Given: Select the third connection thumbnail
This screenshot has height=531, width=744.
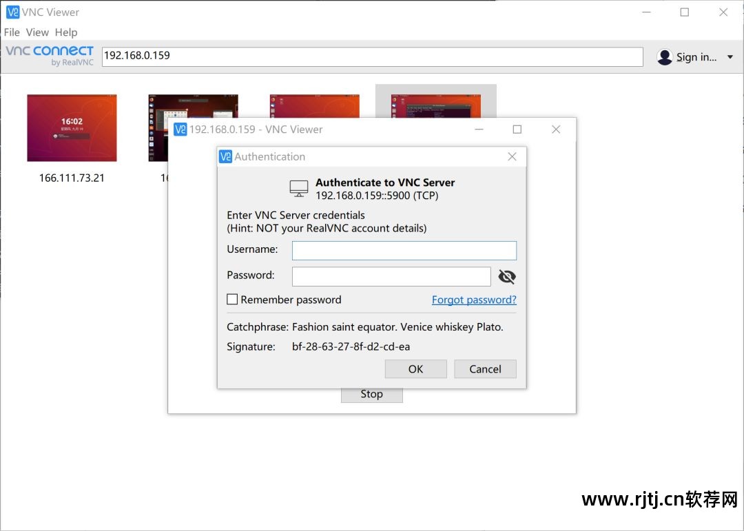Looking at the screenshot, I should (x=314, y=105).
